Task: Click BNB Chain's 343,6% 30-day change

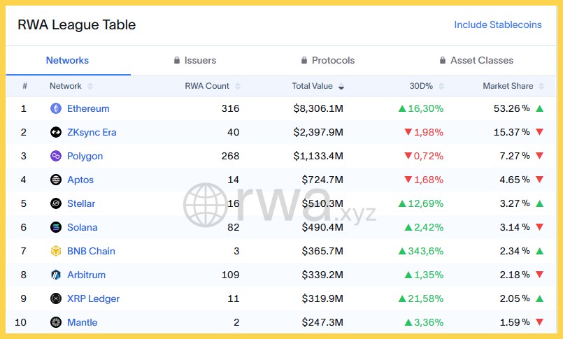Action: 425,251
